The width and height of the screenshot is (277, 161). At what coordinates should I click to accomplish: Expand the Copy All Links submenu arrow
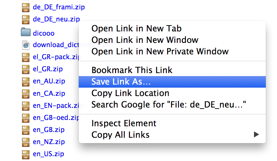(x=256, y=134)
